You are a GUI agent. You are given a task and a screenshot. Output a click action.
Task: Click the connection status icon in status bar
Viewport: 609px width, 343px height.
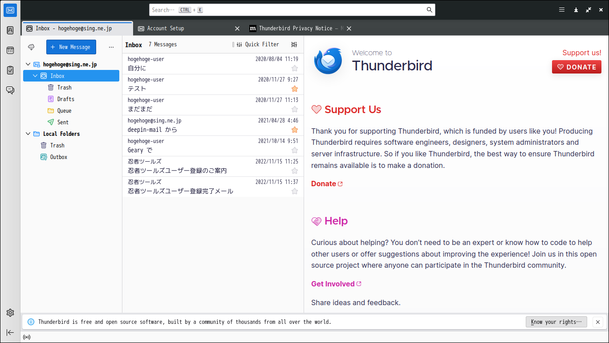click(x=27, y=337)
